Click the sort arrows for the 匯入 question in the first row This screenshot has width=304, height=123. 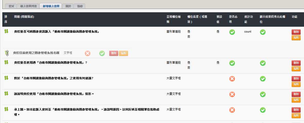(6, 31)
